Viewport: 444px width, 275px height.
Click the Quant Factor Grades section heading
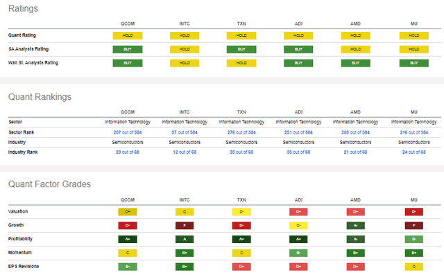49,184
